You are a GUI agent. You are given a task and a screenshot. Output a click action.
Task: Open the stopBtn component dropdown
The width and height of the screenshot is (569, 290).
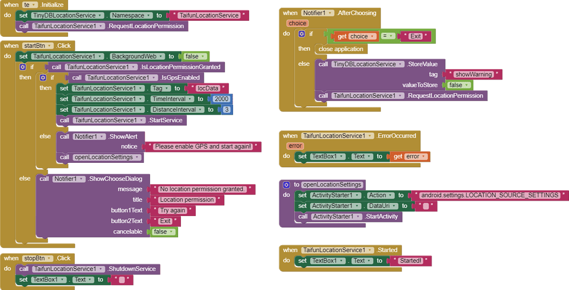[37, 258]
